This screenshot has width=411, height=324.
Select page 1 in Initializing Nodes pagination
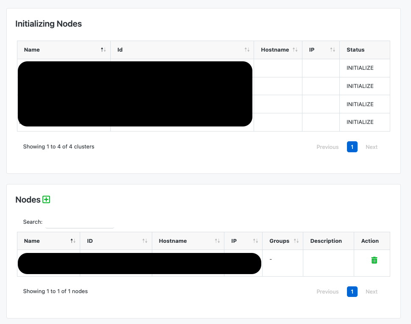[x=352, y=147]
